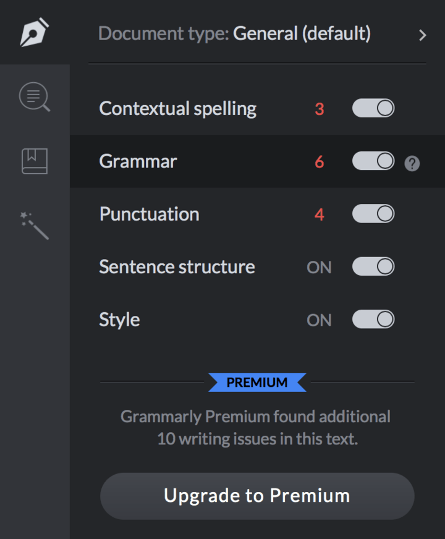Switch off the Style toggle

373,320
